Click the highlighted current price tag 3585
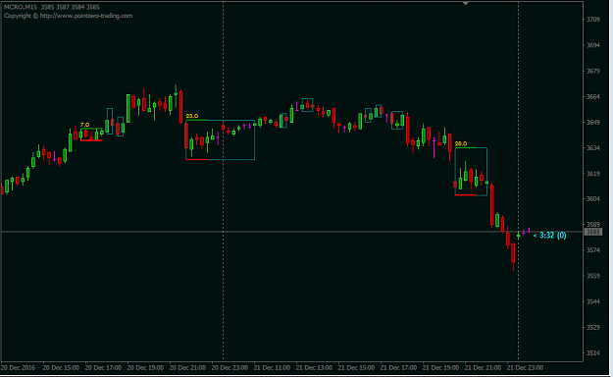The height and width of the screenshot is (377, 613). click(x=593, y=232)
